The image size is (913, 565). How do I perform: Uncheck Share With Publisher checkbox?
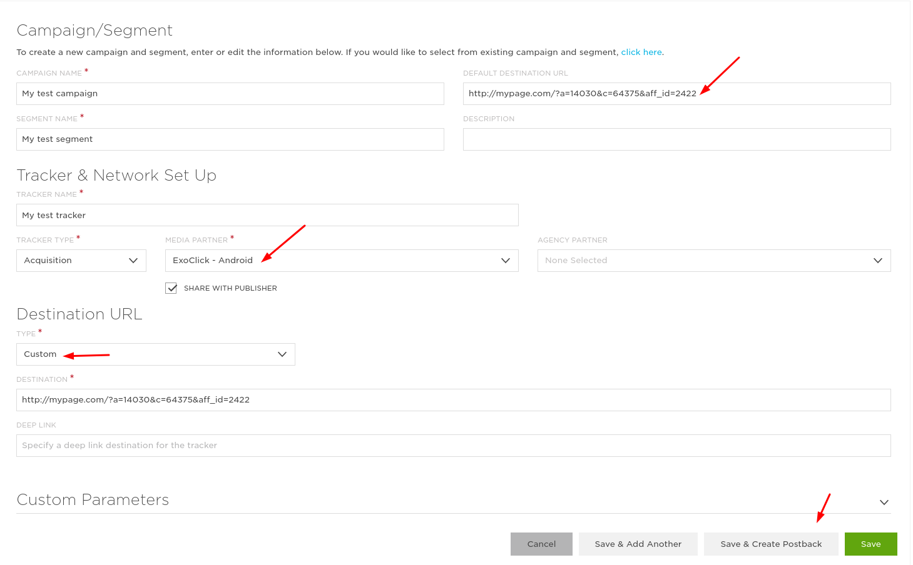tap(171, 288)
